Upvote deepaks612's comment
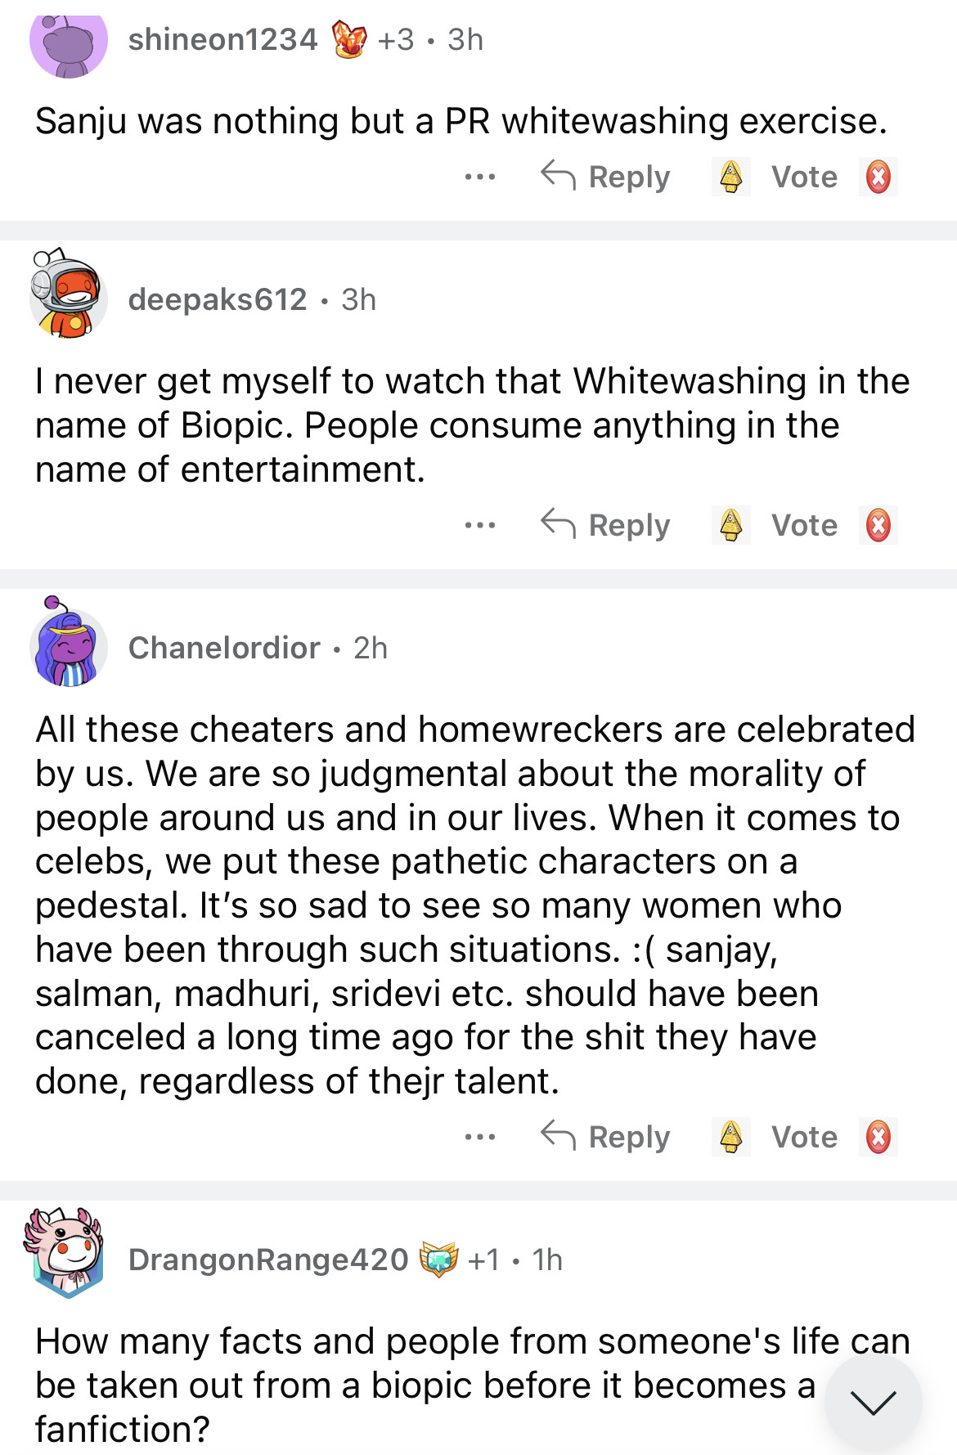Viewport: 957px width, 1455px height. pos(731,525)
